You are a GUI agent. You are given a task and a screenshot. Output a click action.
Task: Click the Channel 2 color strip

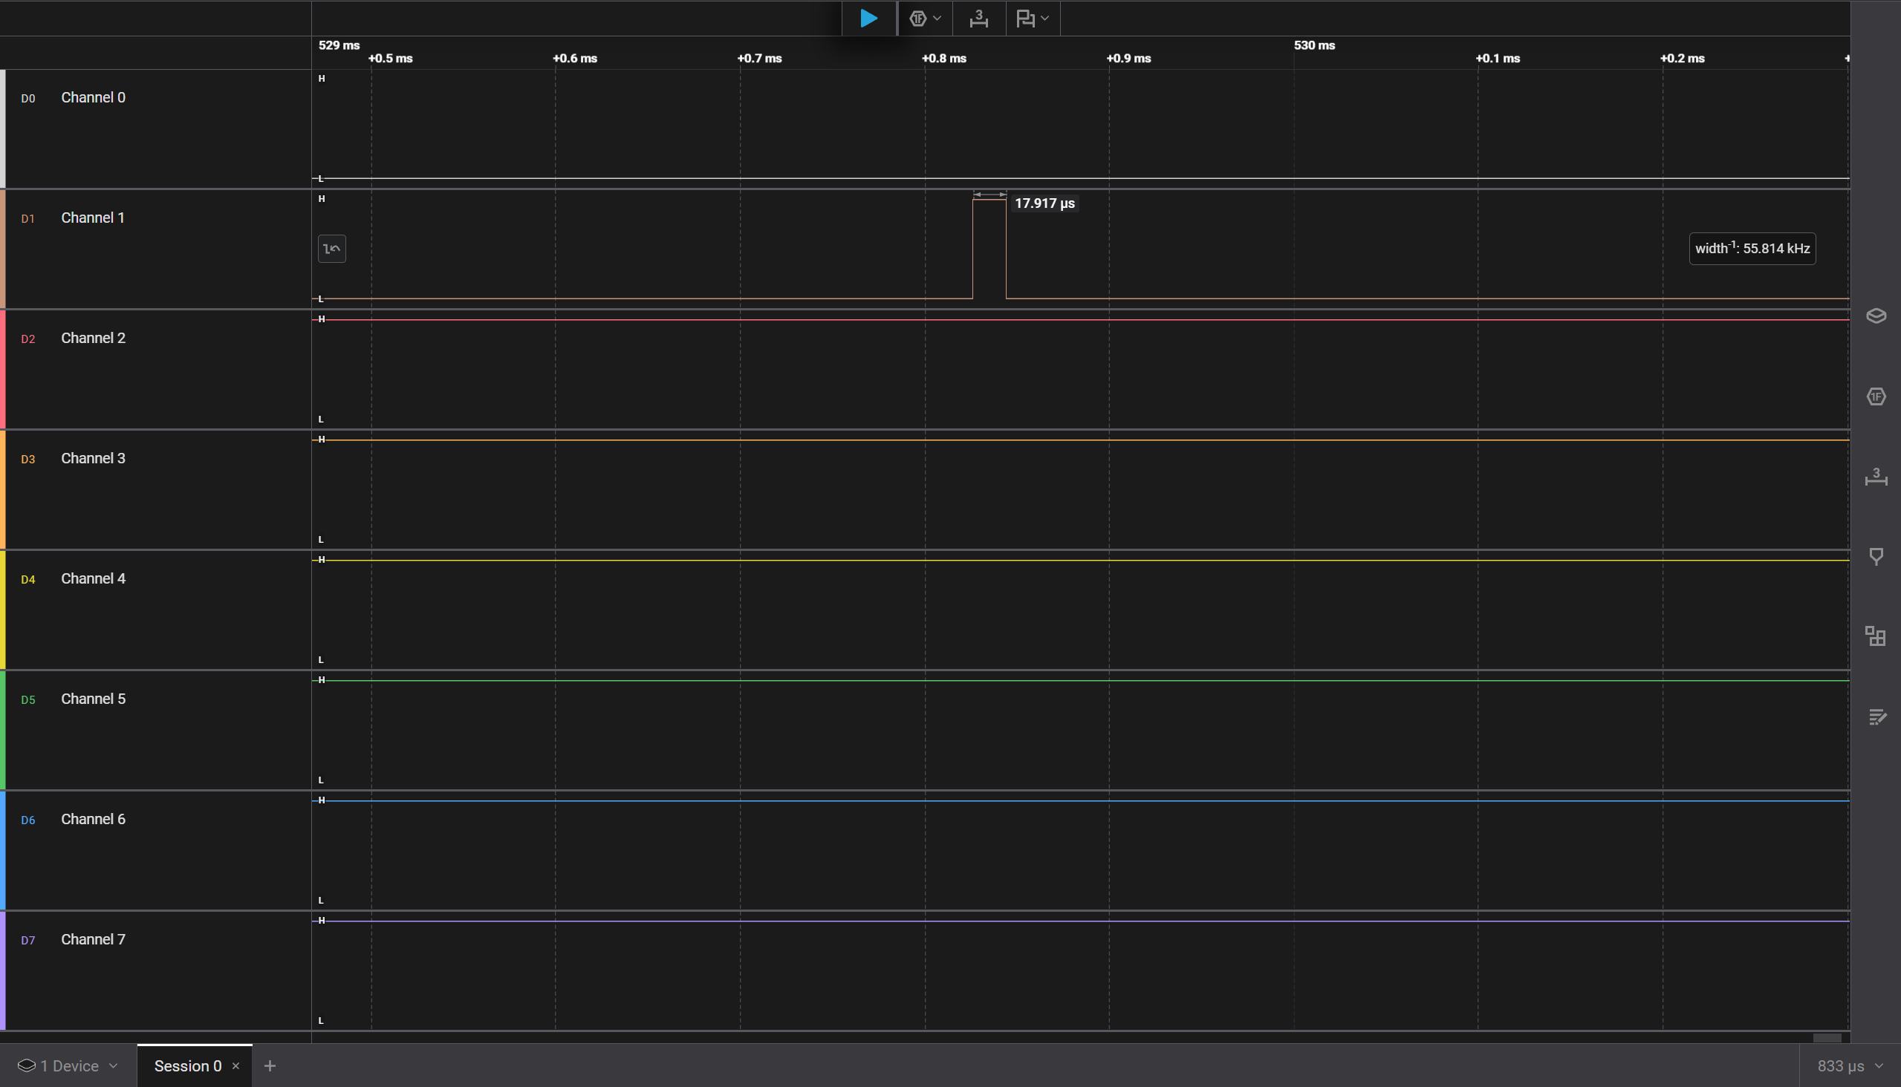click(x=3, y=370)
